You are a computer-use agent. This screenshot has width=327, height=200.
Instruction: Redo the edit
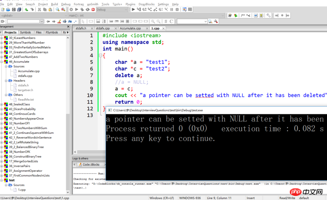[x=32, y=9]
